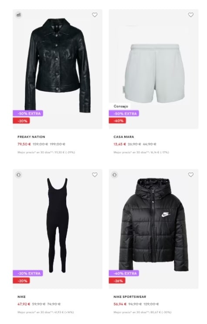
Task: Click -50% EXTRA badge on leather jacket
Action: click(x=28, y=113)
